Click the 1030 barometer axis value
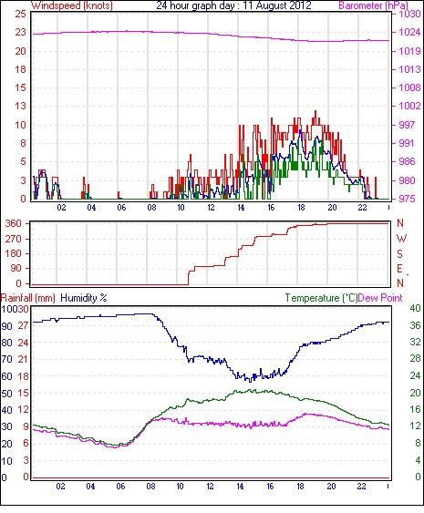Image resolution: width=424 pixels, height=513 pixels. [x=409, y=14]
